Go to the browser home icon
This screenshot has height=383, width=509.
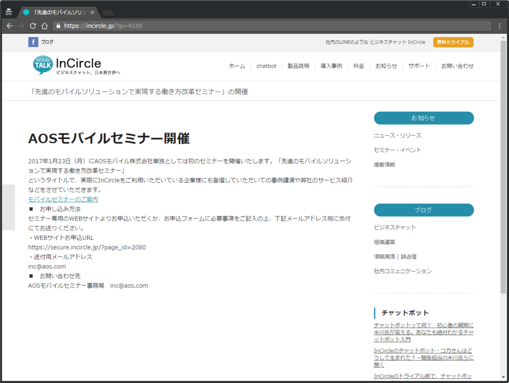pos(44,26)
